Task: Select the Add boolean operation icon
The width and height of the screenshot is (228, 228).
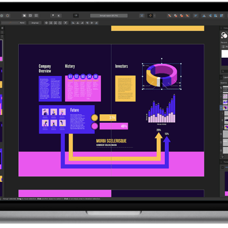Action: [170, 16]
